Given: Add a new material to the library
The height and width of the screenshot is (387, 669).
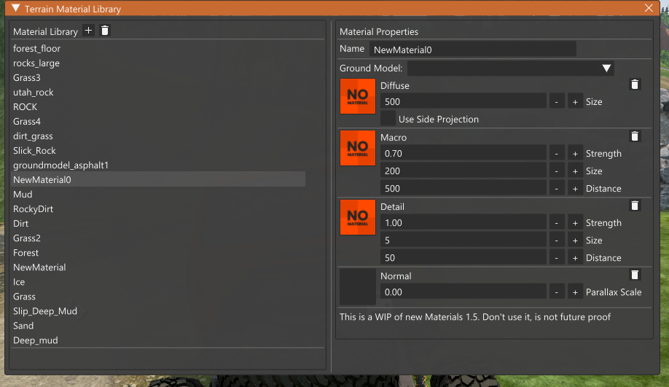Looking at the screenshot, I should coord(88,31).
